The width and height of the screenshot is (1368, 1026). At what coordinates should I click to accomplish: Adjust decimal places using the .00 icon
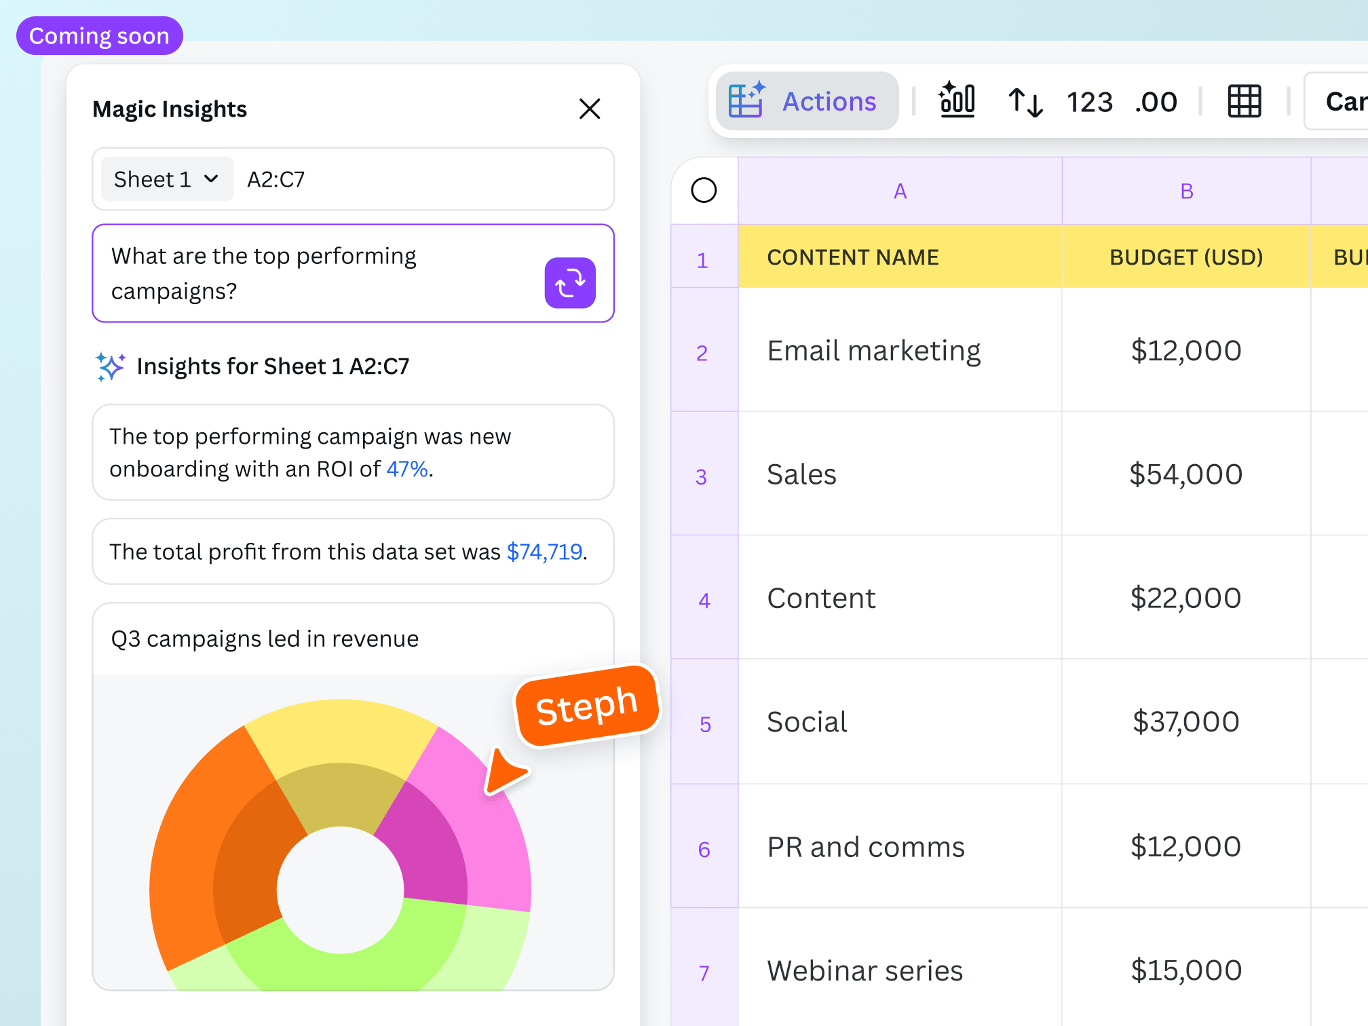[1156, 101]
